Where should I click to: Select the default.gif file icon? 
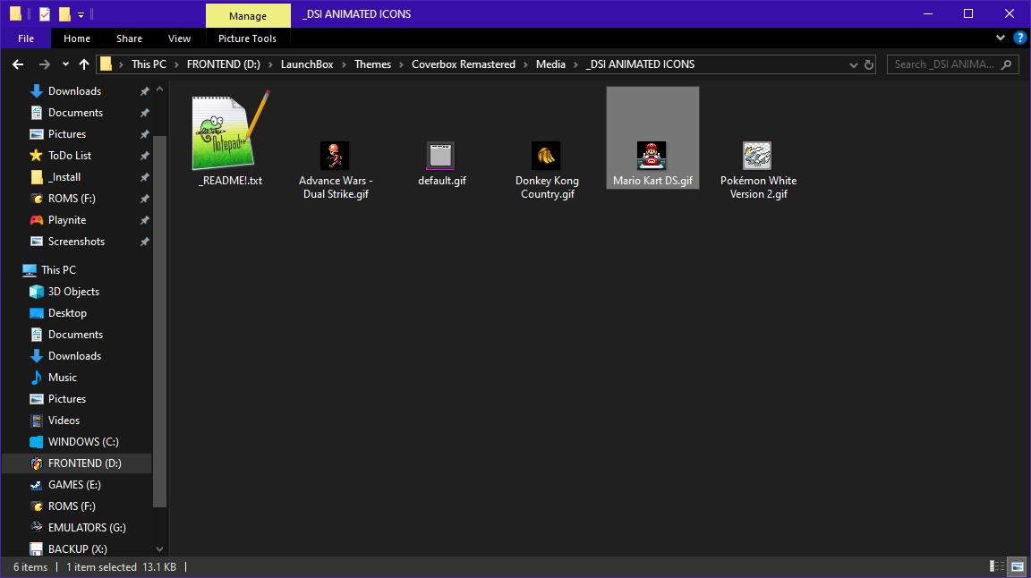tap(440, 156)
